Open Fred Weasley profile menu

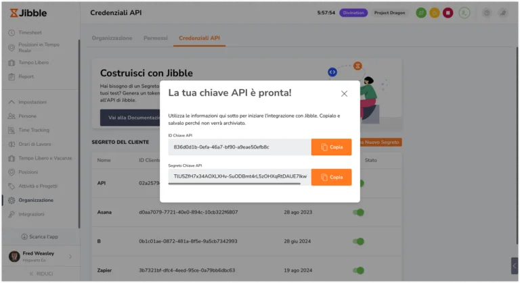click(41, 256)
